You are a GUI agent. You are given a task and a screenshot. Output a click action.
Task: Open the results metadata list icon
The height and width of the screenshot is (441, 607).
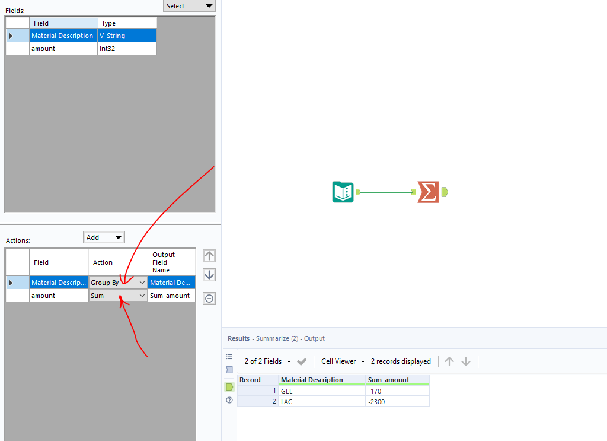point(229,357)
